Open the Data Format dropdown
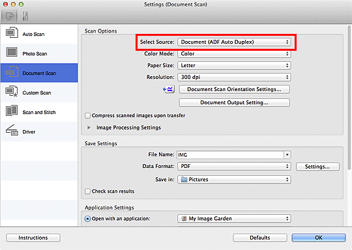The image size is (352, 250). pos(234,166)
